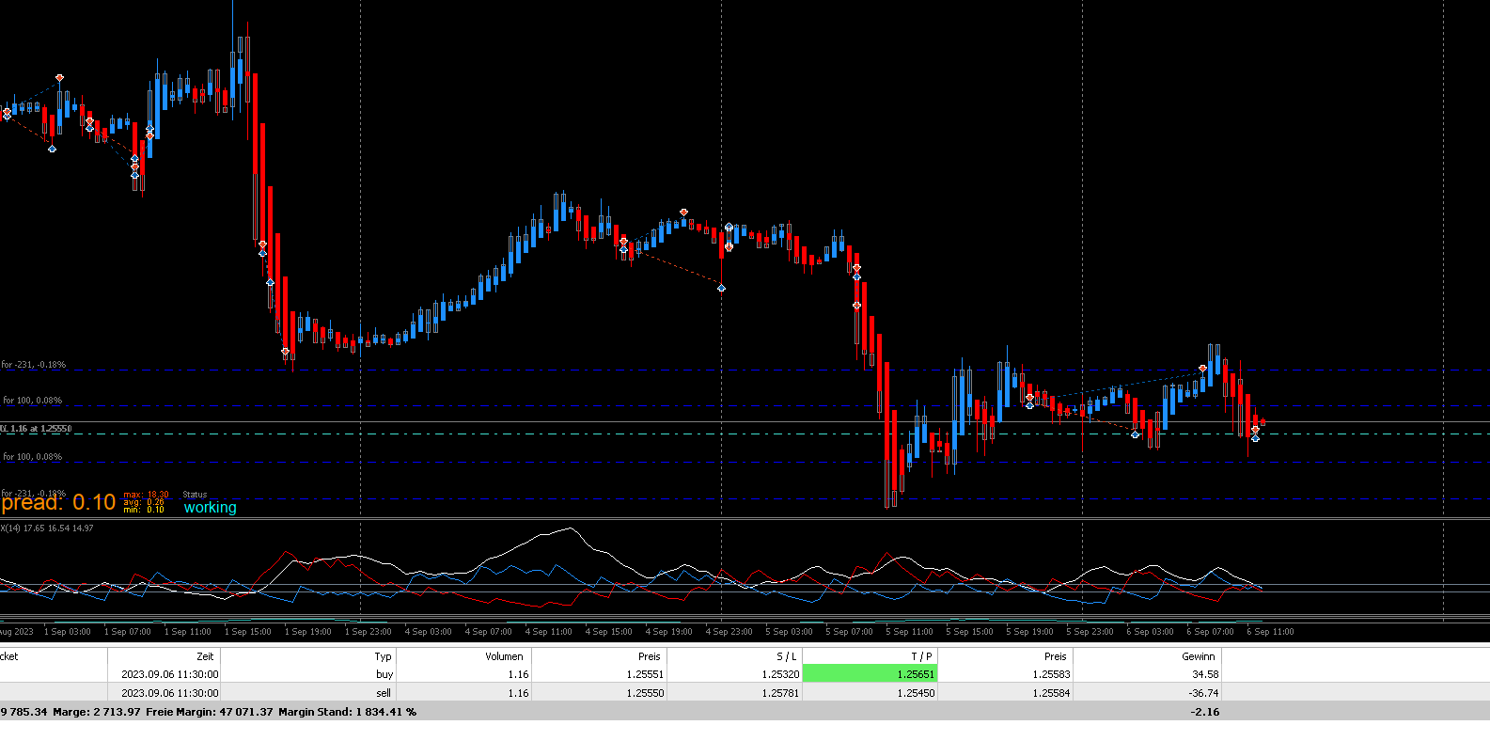Viewport: 1490px width, 741px height.
Task: Click the 5 Sep 07:00 time axis label
Action: [x=849, y=632]
